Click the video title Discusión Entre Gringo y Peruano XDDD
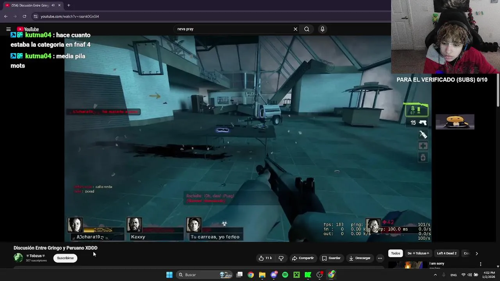The width and height of the screenshot is (500, 281). tap(55, 248)
